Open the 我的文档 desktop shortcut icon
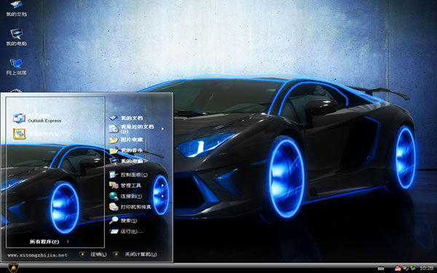 click(17, 8)
